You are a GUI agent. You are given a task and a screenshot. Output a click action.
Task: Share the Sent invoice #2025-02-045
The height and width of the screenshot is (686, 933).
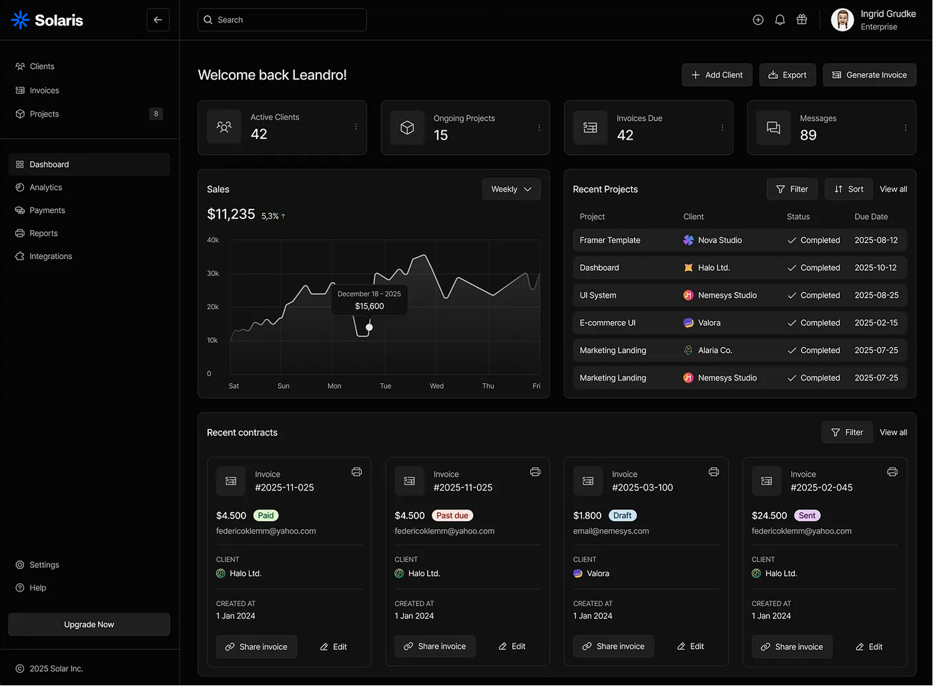pos(792,647)
